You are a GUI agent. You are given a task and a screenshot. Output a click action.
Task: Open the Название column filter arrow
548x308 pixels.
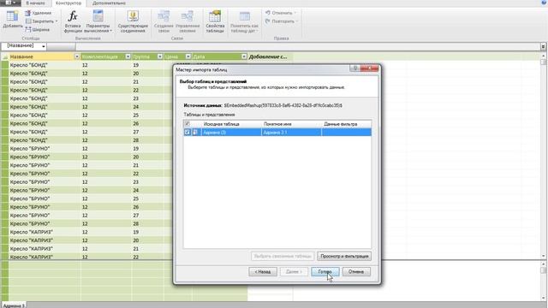point(77,56)
